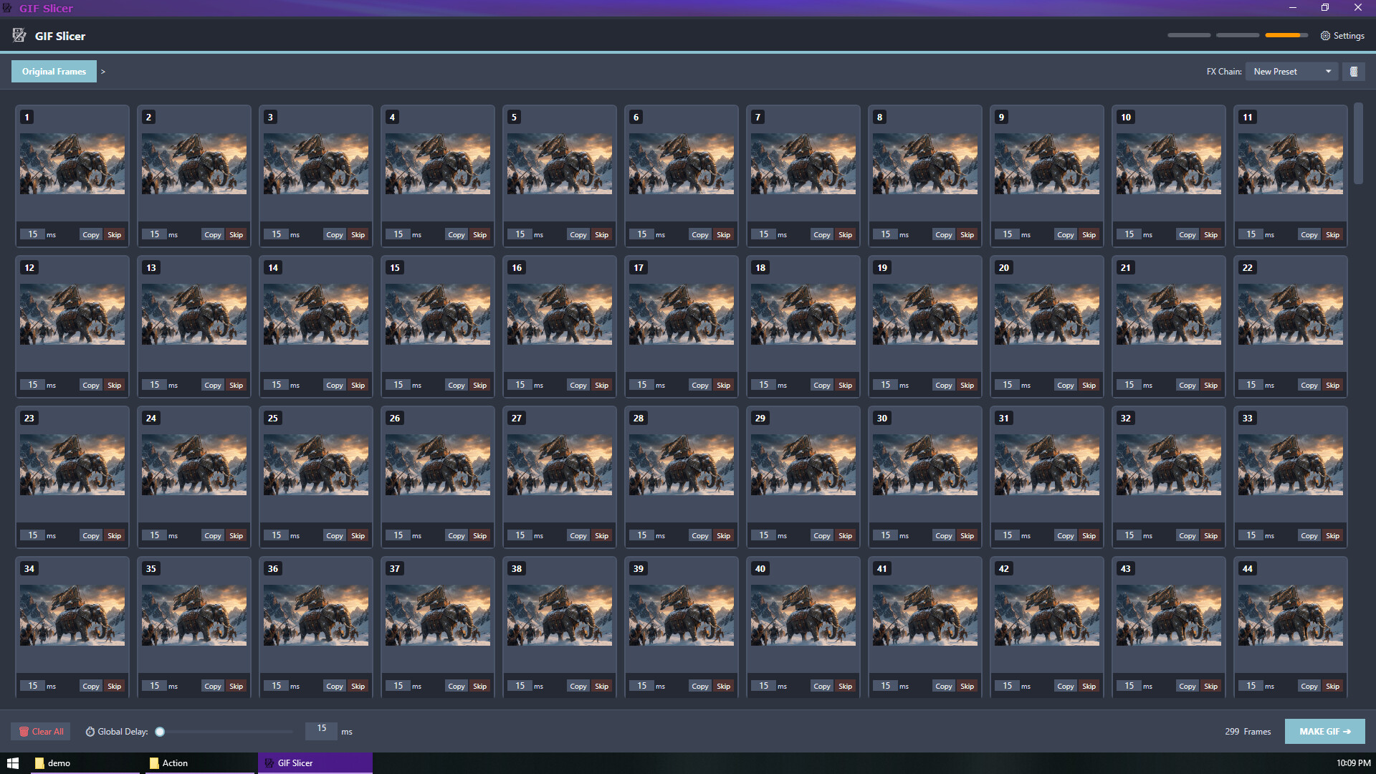Click the delay field of frame 42

[1008, 686]
